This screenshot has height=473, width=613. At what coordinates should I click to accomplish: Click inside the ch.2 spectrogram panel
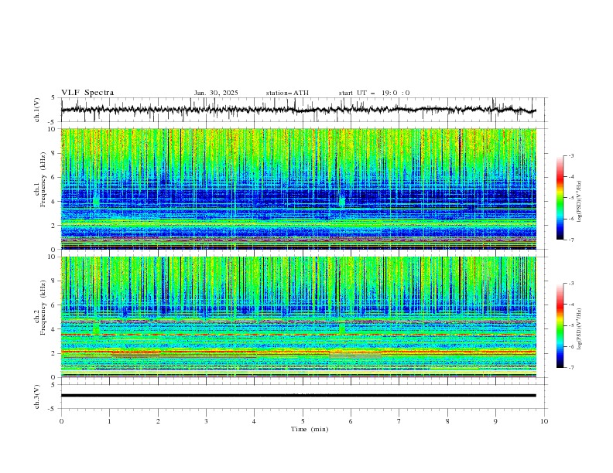coord(298,317)
